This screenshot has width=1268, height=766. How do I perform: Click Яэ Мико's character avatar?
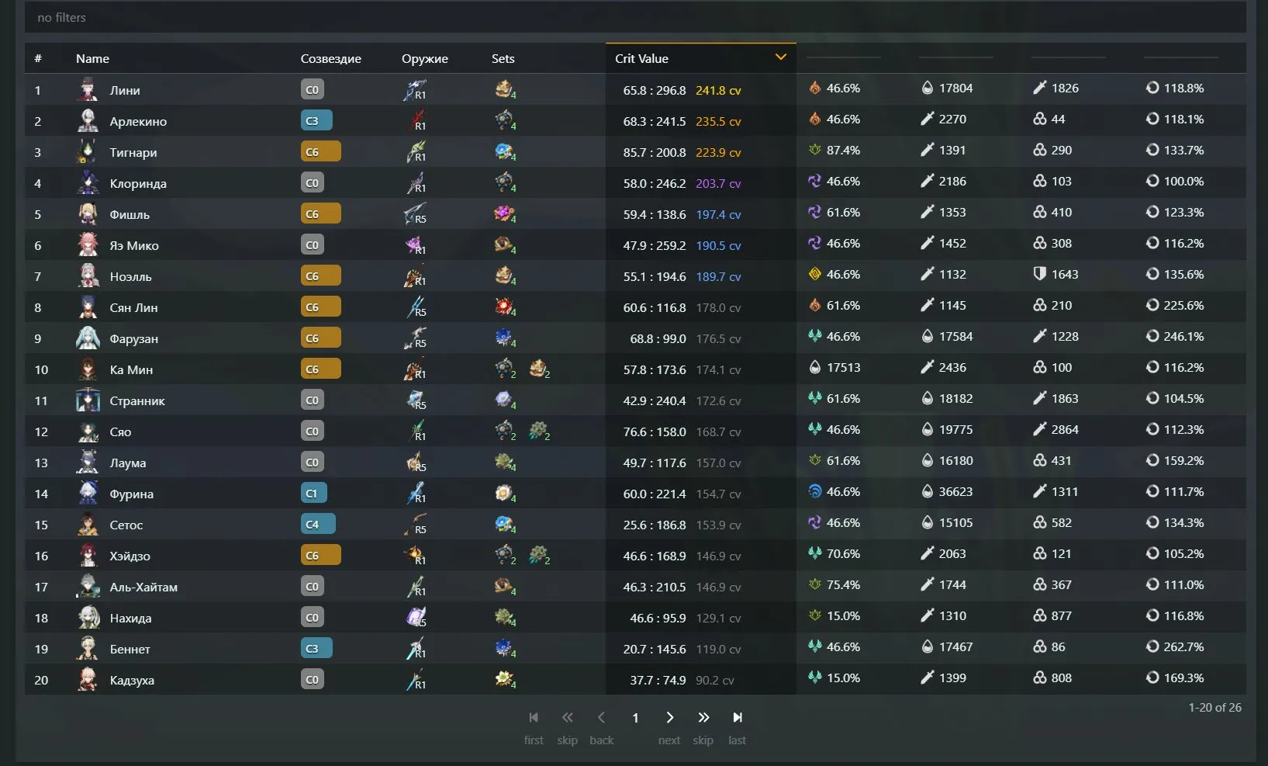(x=88, y=245)
